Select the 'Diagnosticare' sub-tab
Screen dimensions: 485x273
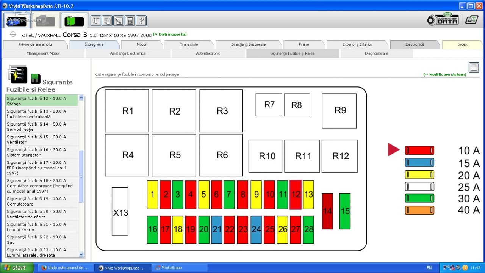point(377,53)
